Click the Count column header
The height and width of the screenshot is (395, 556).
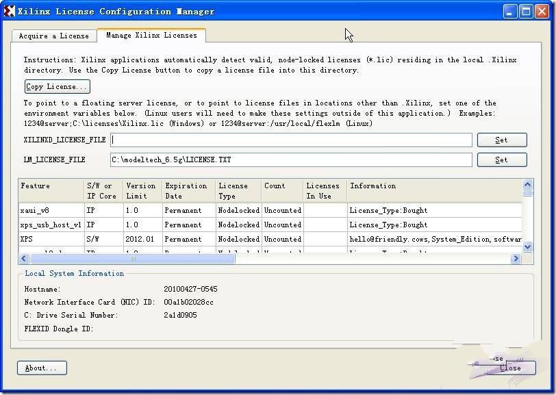[x=283, y=191]
